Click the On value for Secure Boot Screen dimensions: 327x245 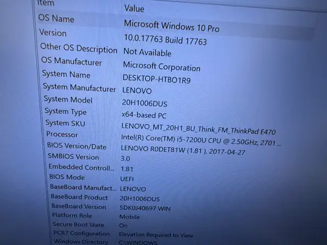(123, 226)
